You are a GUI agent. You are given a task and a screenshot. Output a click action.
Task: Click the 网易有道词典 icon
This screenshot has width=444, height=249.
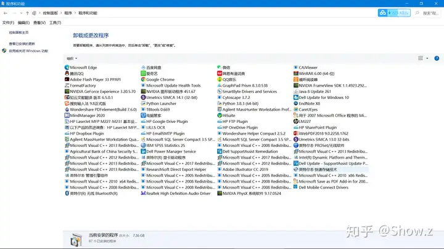click(220, 73)
